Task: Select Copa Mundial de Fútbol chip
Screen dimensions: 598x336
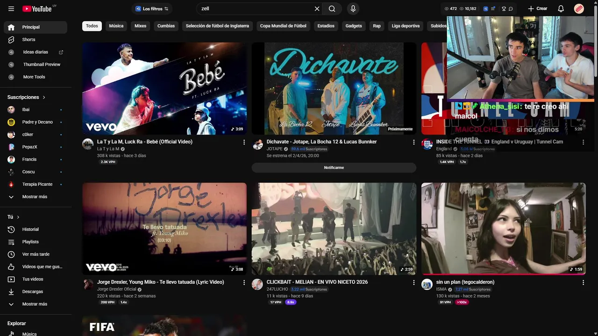Action: click(283, 26)
